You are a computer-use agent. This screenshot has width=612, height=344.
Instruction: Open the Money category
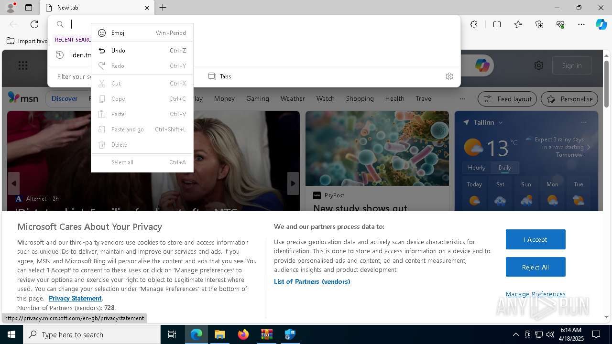coord(224,98)
